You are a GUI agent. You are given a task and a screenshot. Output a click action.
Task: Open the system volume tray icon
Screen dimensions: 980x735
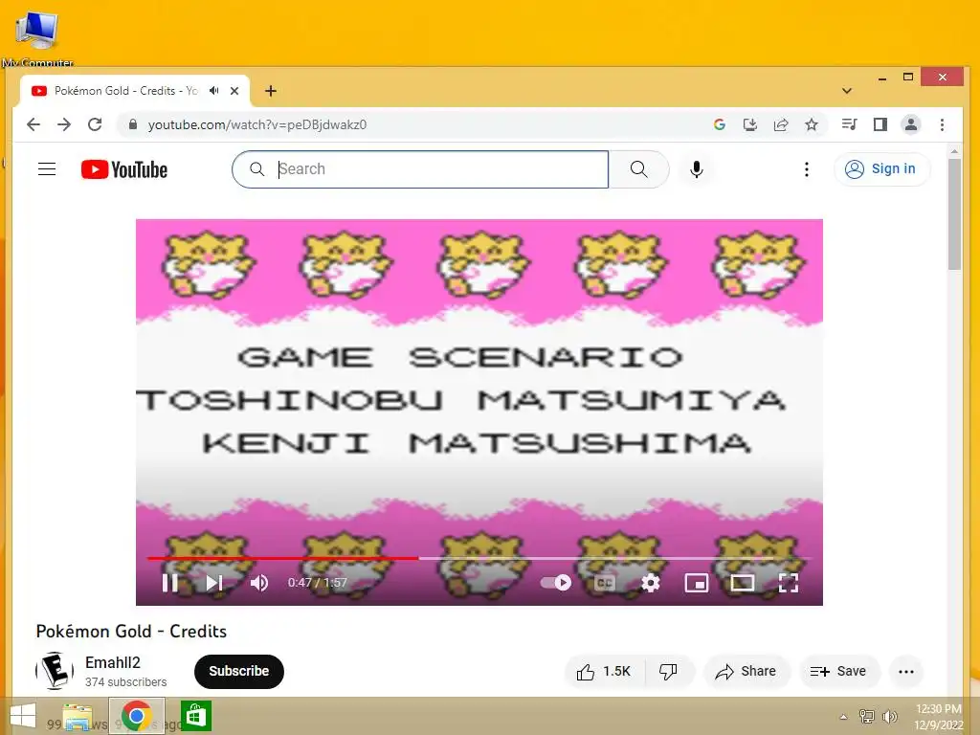(889, 717)
